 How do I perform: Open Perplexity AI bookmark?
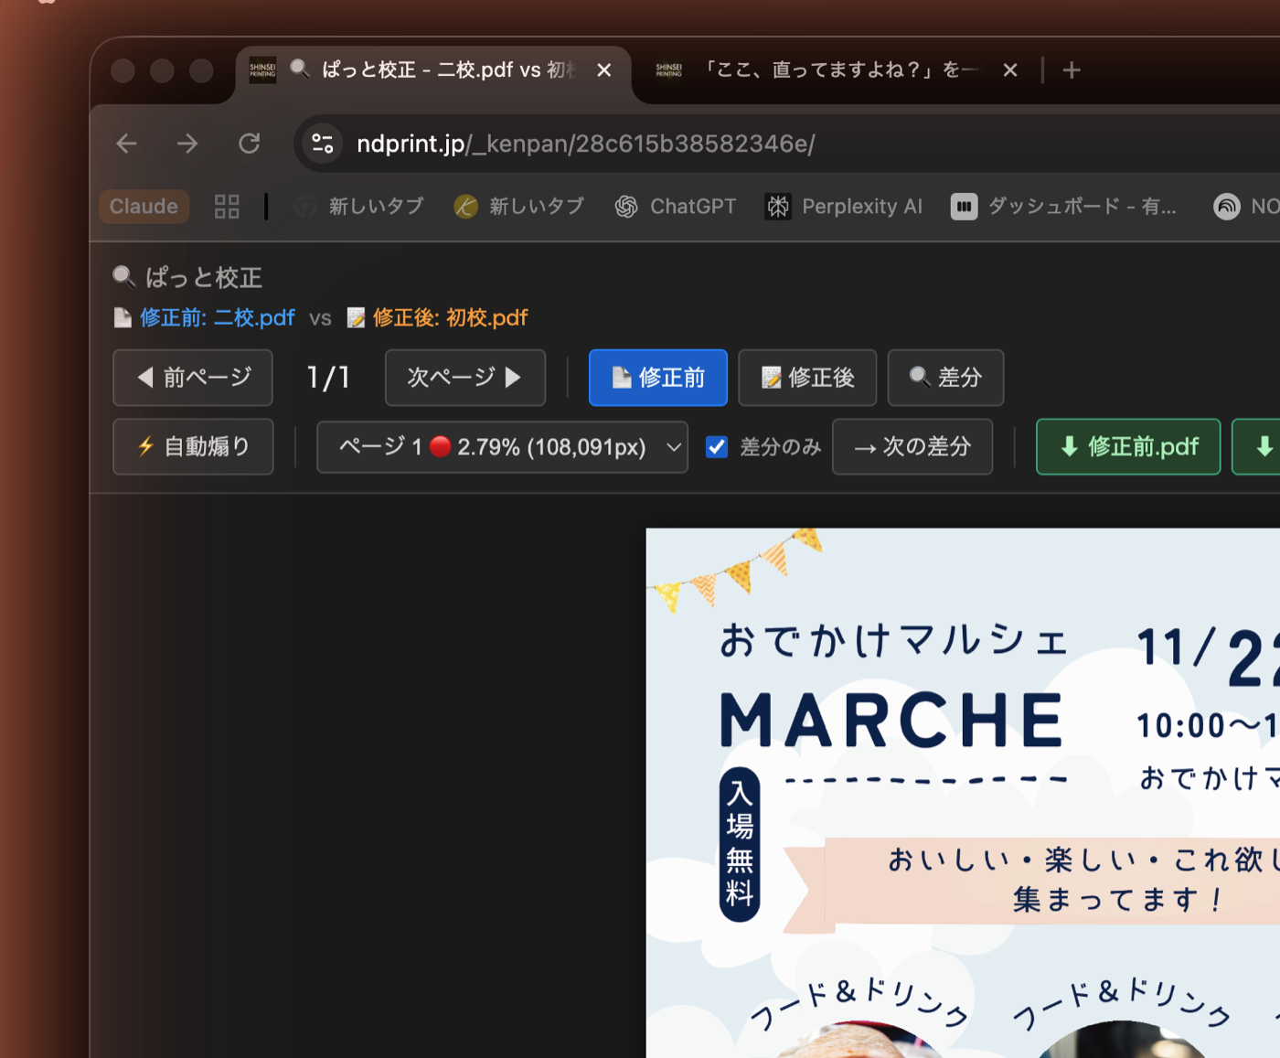844,207
